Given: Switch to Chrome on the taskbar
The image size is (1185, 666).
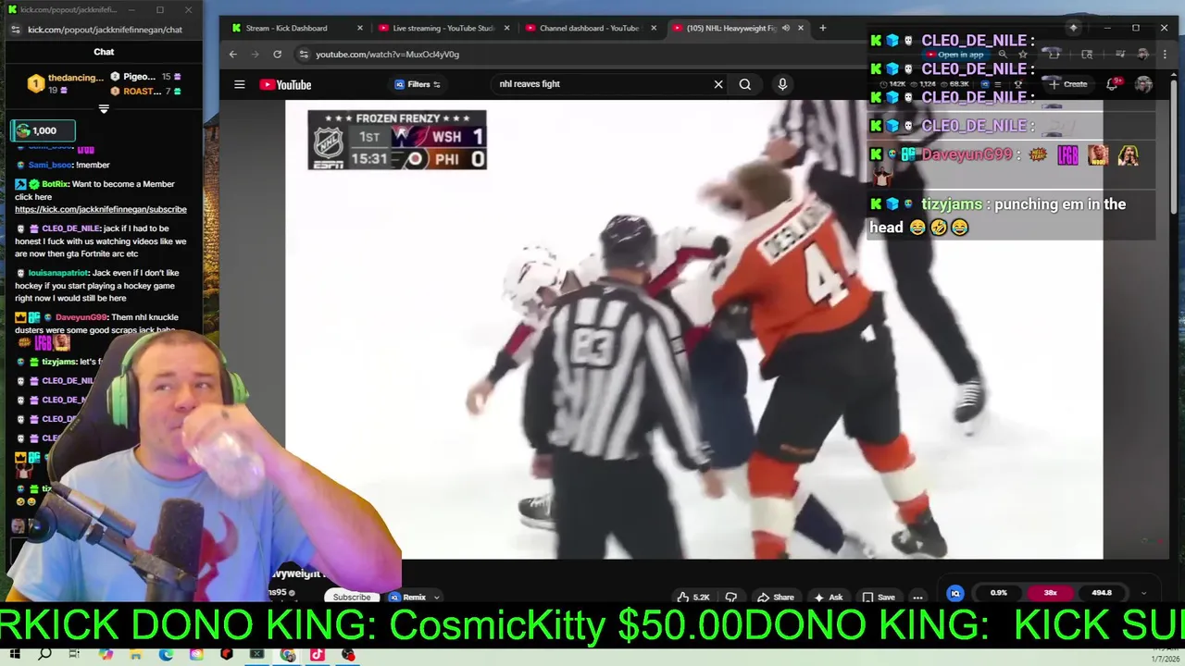Looking at the screenshot, I should point(288,655).
